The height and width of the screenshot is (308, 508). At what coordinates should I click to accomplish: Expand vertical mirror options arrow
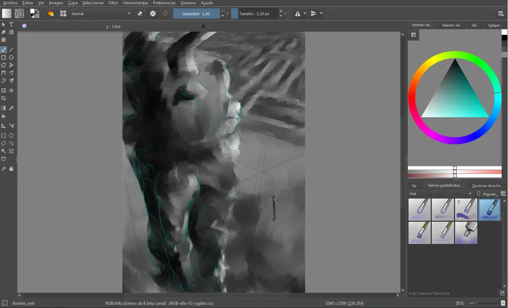pyautogui.click(x=321, y=13)
